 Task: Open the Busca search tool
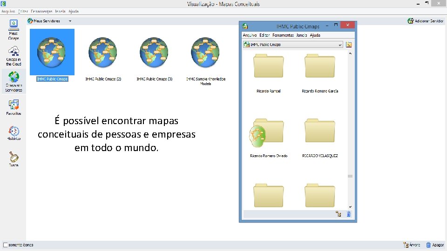click(14, 159)
